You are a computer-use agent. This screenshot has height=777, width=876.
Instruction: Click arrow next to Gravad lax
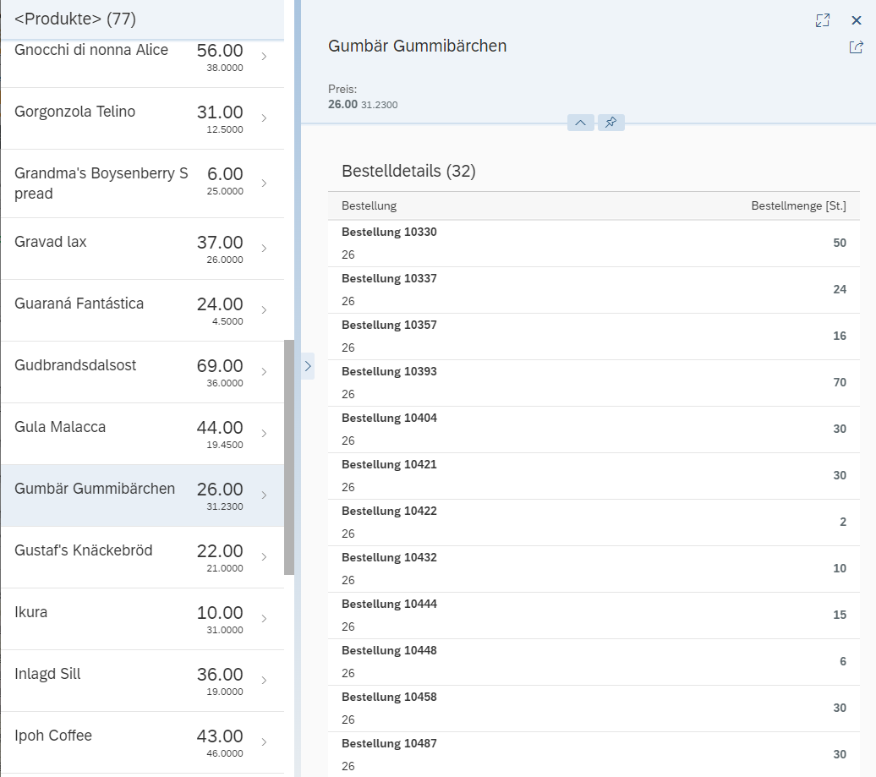click(x=264, y=249)
